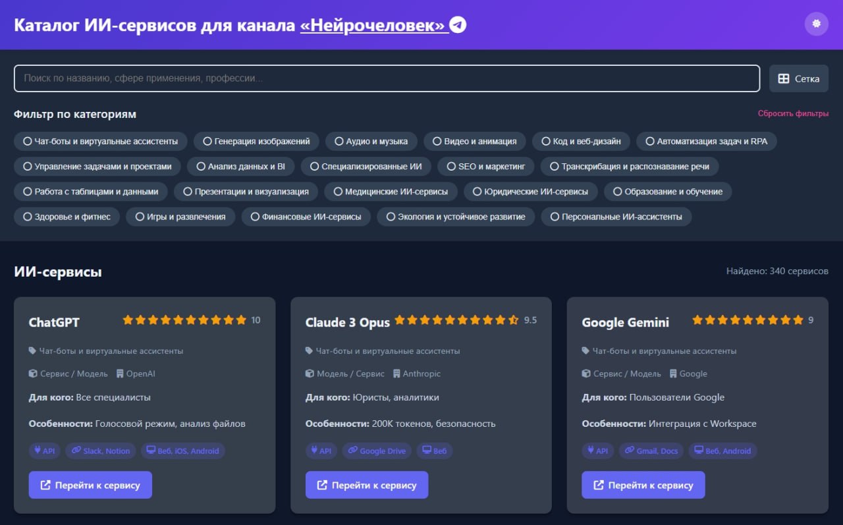Toggle the SEO и маркетинг category
This screenshot has width=843, height=525.
point(485,166)
